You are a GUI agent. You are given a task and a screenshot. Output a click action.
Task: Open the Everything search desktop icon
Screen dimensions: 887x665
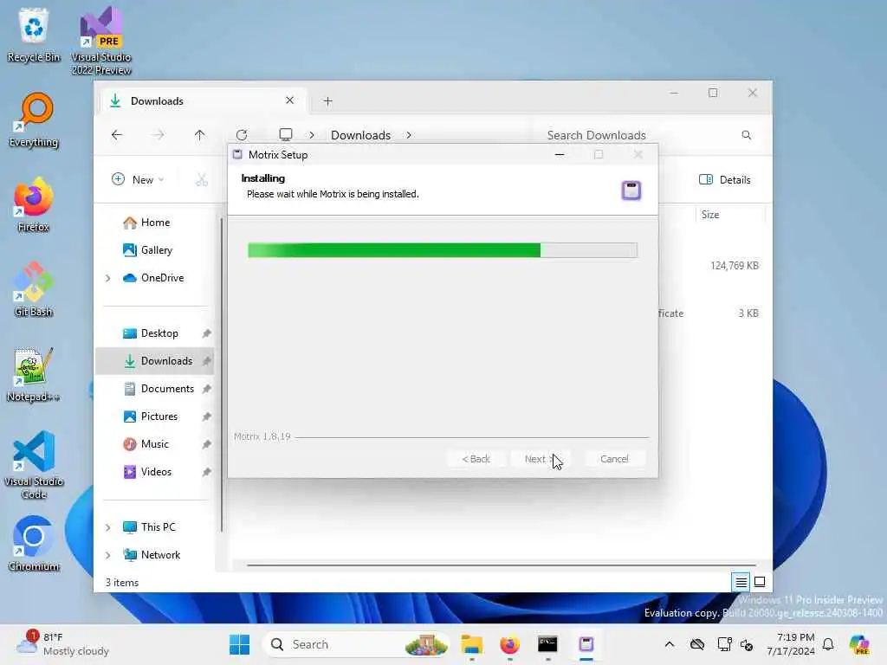34,119
